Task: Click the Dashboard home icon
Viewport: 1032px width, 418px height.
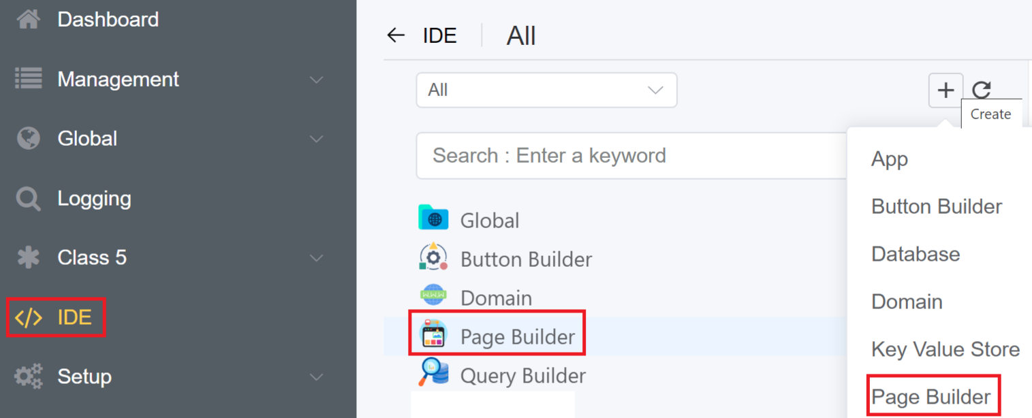Action: pos(28,20)
